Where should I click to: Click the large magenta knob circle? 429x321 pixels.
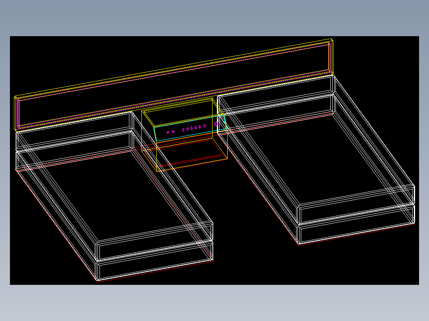coord(216,124)
